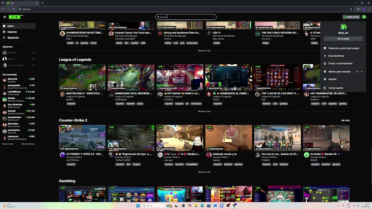The image size is (372, 209).
Task: Open the taskbar clock and date
Action: click(x=365, y=206)
